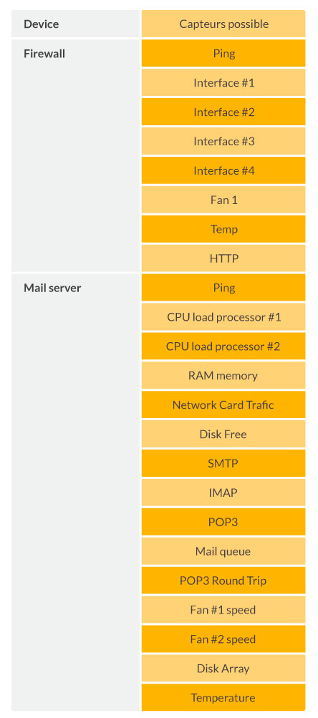This screenshot has height=718, width=318.
Task: Select the Mail queue cell
Action: tap(223, 551)
